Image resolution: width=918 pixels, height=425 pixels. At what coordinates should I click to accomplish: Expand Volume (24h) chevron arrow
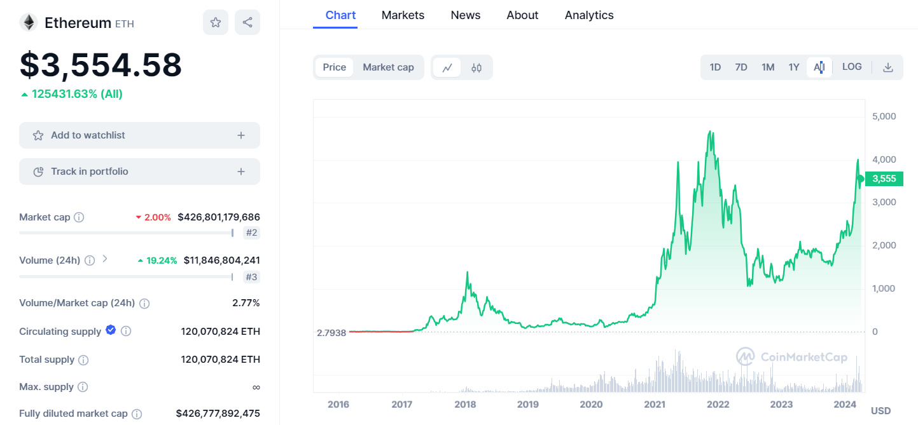[x=105, y=259]
